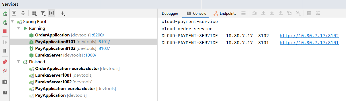Open the Filter dropdown
Image resolution: width=346 pixels, height=101 pixels.
[43, 13]
